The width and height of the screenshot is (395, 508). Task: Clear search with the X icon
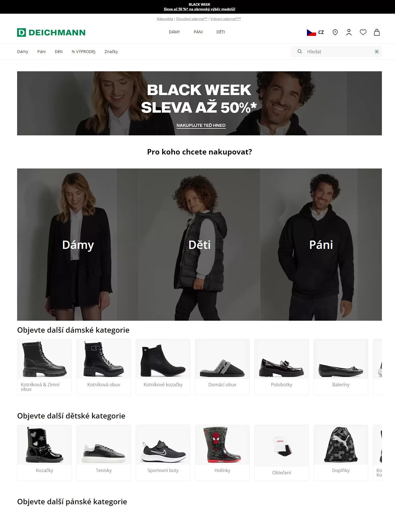point(376,52)
